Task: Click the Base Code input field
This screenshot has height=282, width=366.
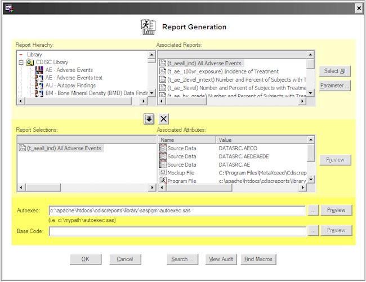Action: coord(177,231)
